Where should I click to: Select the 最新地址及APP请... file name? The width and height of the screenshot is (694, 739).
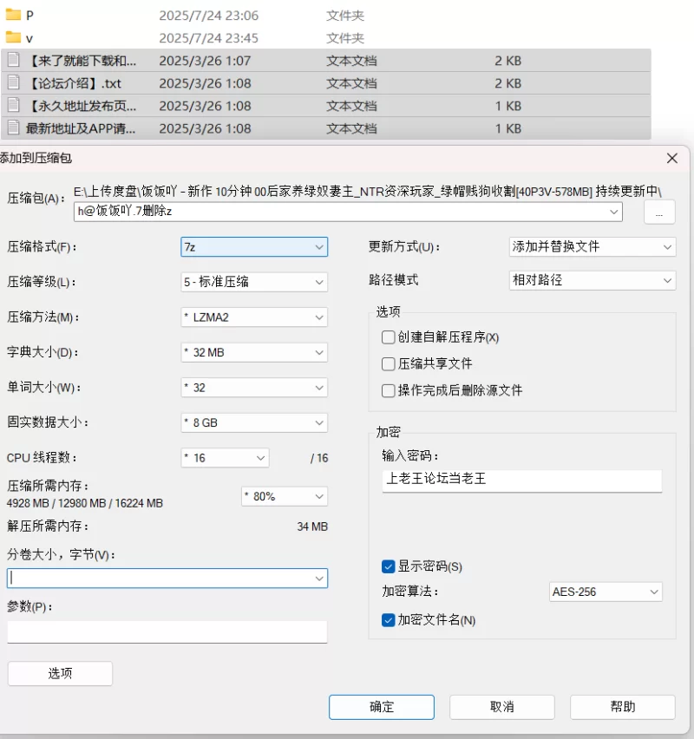(81, 128)
